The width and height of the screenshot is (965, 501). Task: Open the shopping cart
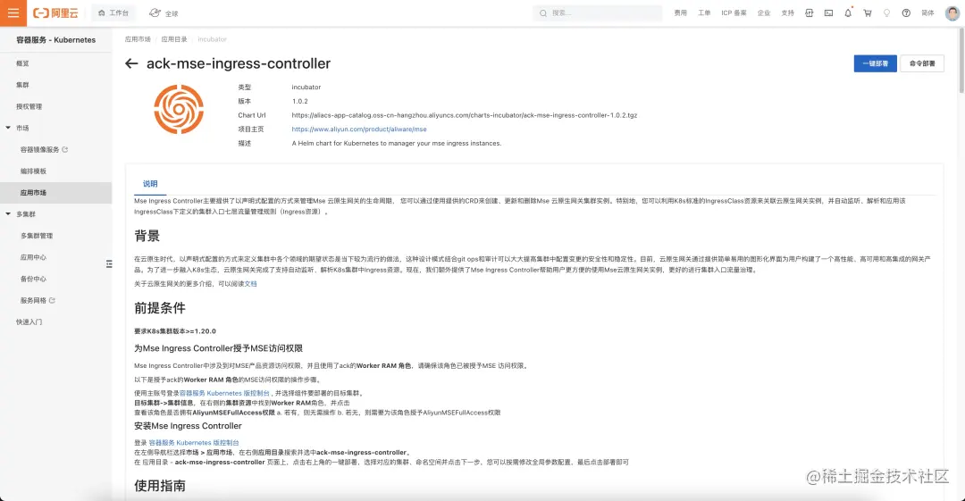click(867, 13)
